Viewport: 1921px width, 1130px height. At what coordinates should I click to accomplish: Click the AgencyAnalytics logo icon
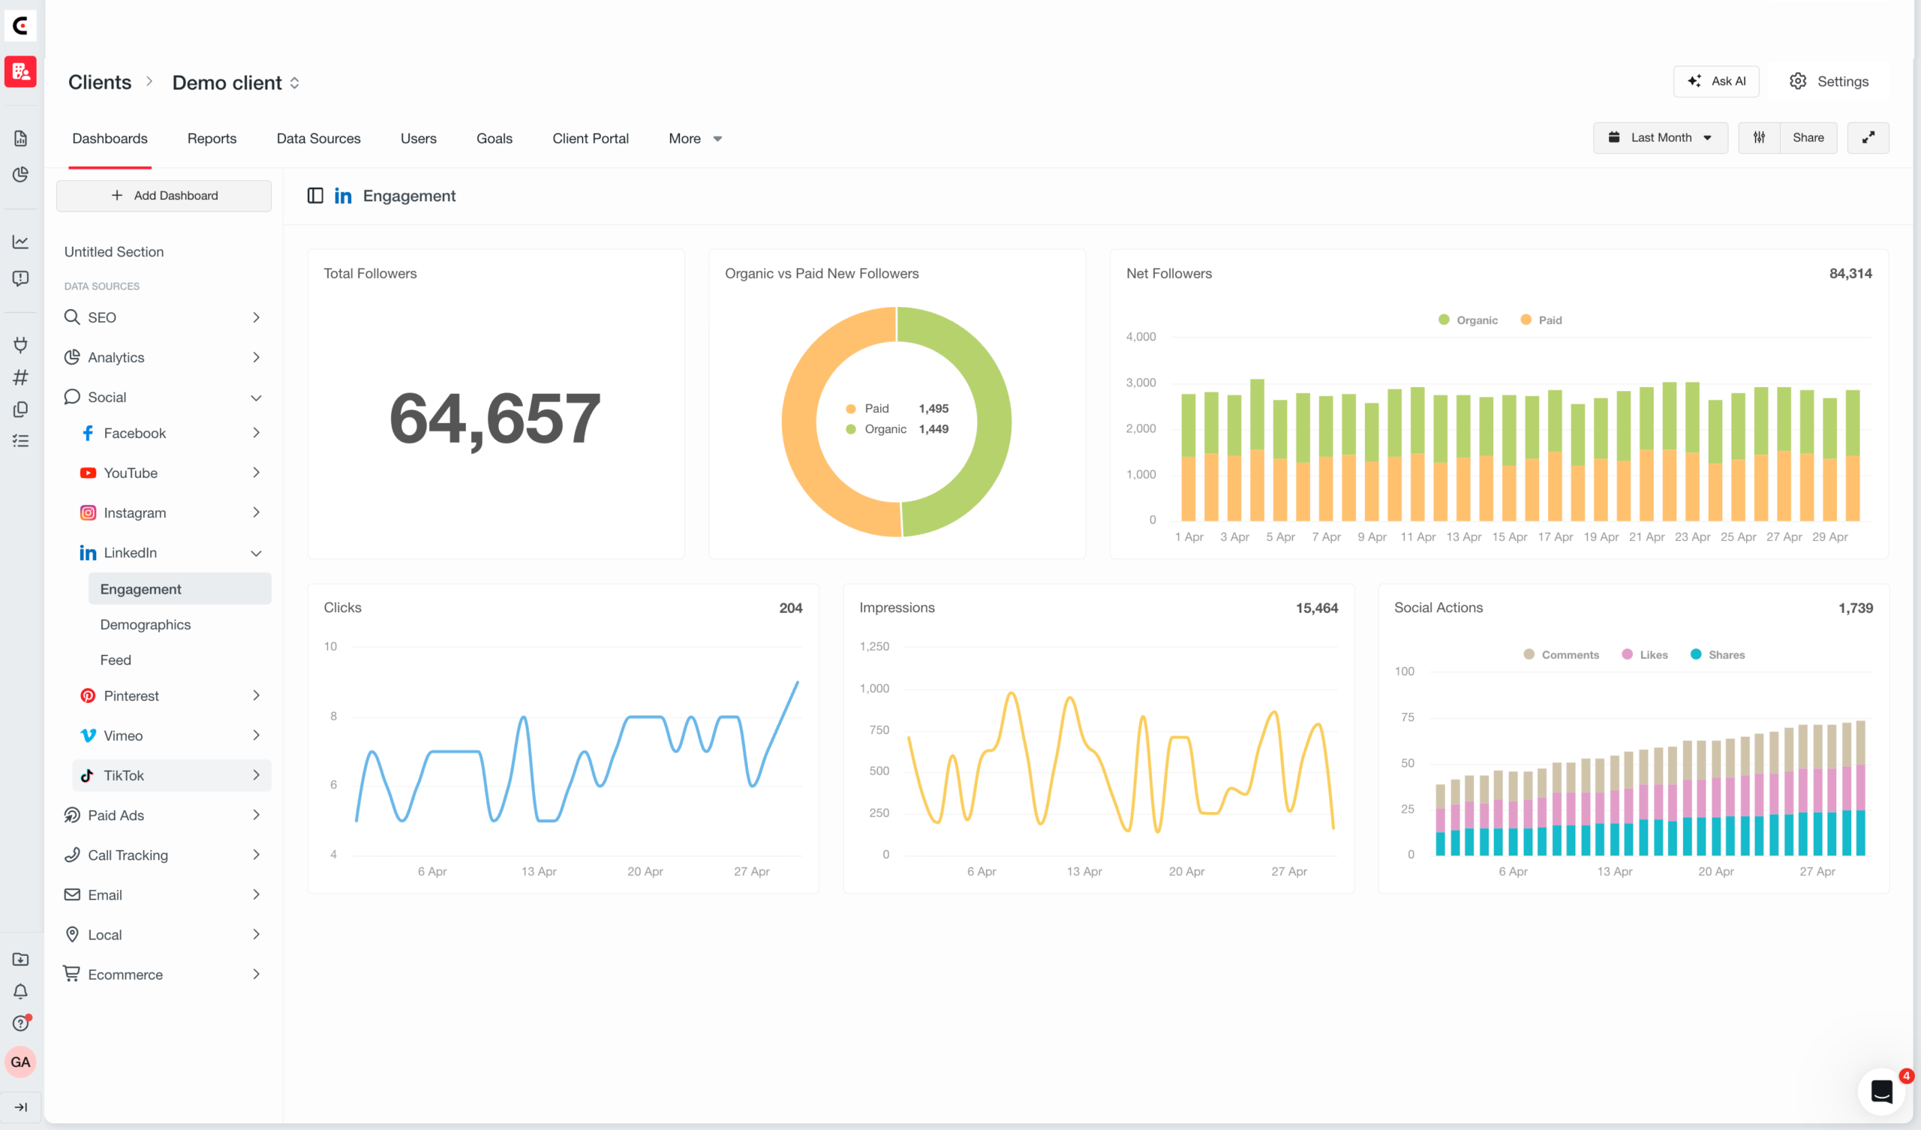[x=20, y=26]
